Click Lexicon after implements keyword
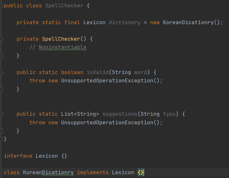This screenshot has width=229, height=178. coord(123,173)
